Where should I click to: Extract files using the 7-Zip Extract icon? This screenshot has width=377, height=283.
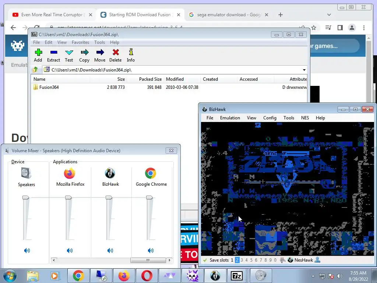point(53,55)
